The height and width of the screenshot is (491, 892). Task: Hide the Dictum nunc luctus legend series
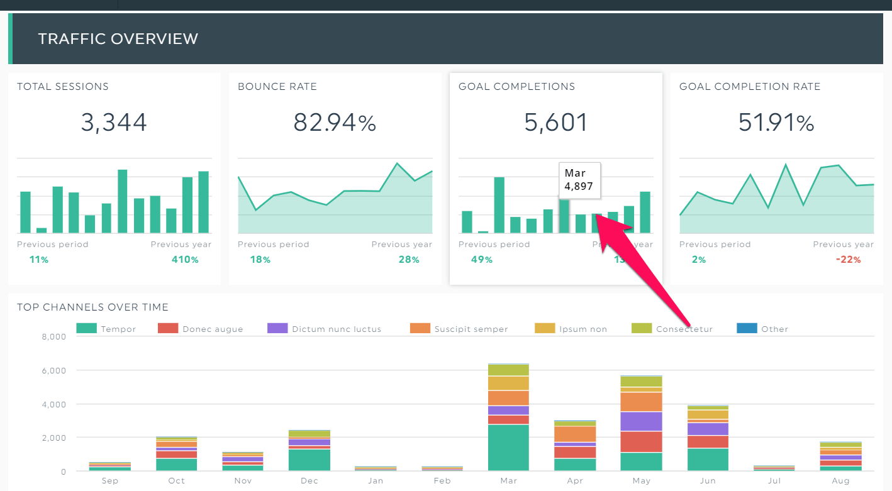point(336,329)
